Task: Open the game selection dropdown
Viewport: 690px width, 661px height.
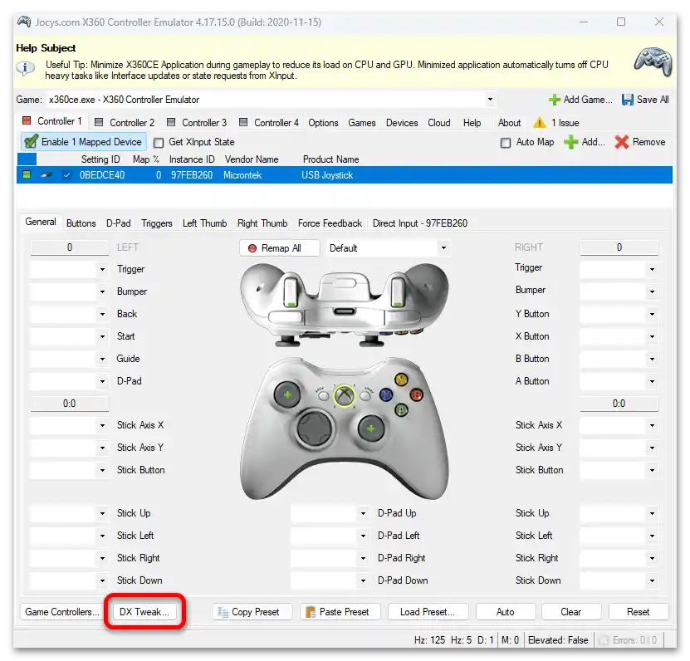Action: click(x=490, y=99)
